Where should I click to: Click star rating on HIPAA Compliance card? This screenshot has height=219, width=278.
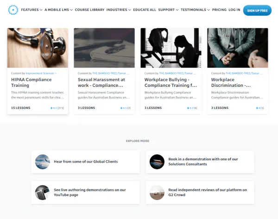point(57,108)
